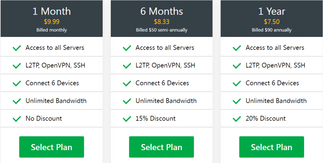Screen dimensions: 323x163
Task: Select Plan for the 6 Months option
Action: click(x=161, y=147)
